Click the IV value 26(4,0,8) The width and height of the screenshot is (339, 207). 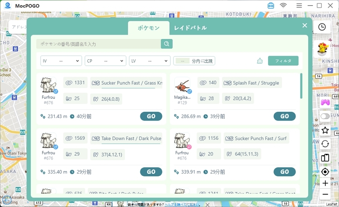106,99
